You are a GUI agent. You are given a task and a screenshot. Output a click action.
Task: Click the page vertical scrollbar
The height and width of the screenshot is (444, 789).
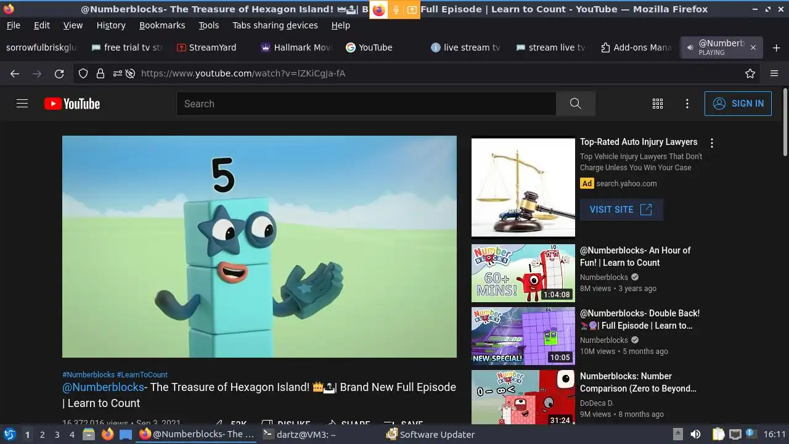785,123
